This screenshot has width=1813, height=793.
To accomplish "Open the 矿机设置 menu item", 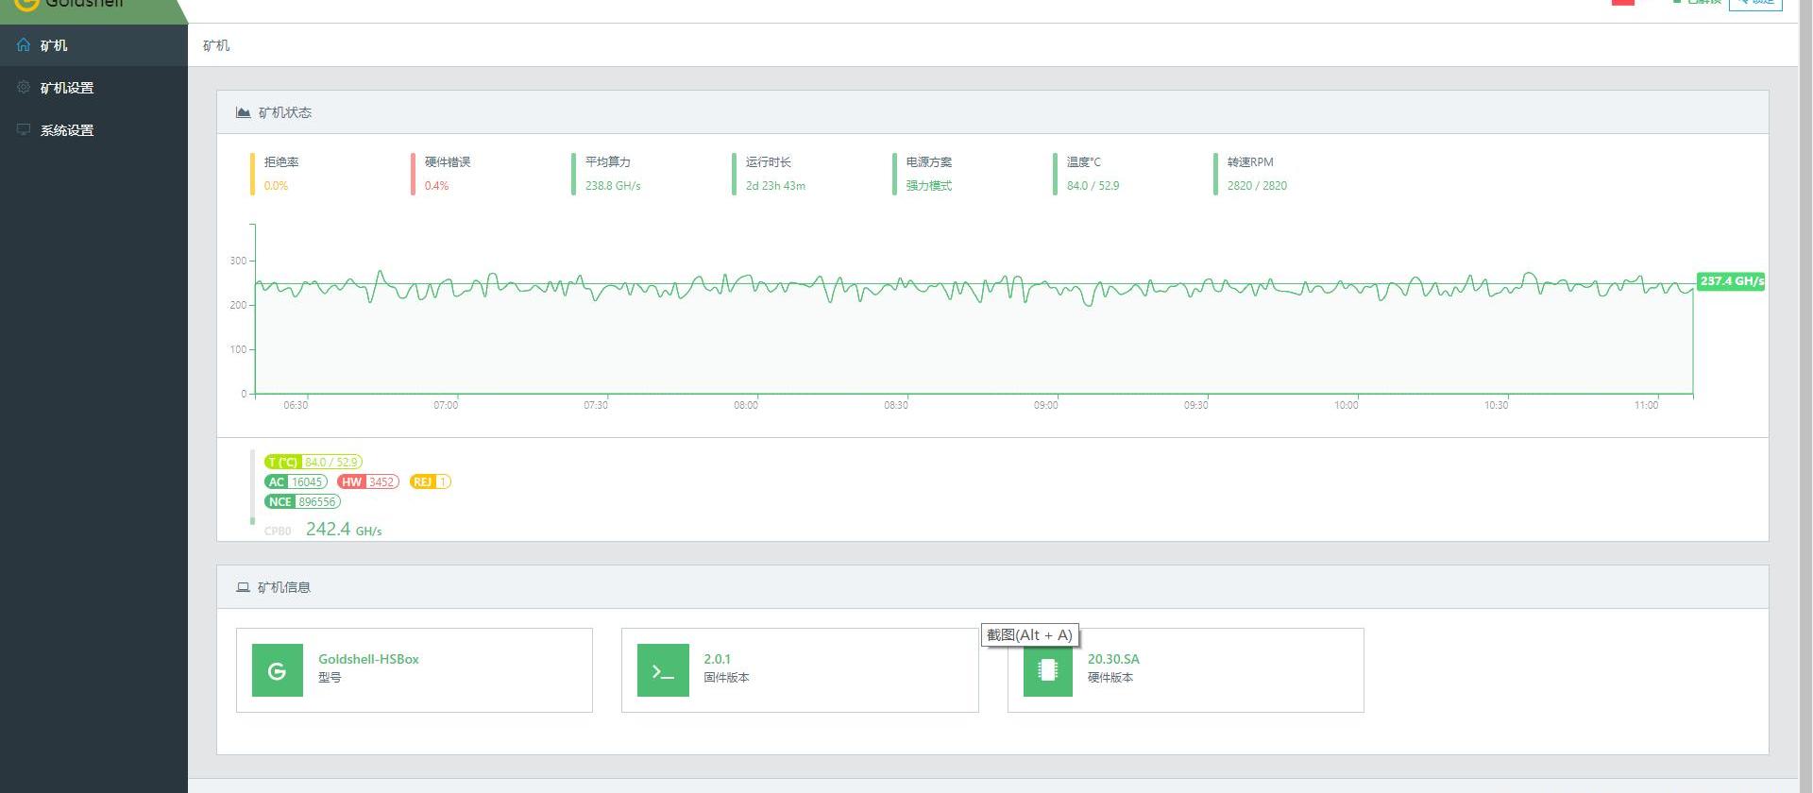I will point(67,88).
